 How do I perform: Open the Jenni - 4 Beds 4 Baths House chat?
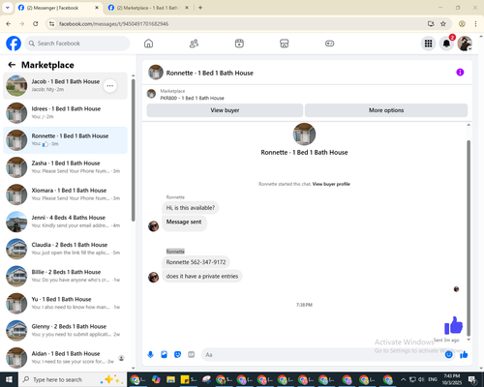point(65,222)
